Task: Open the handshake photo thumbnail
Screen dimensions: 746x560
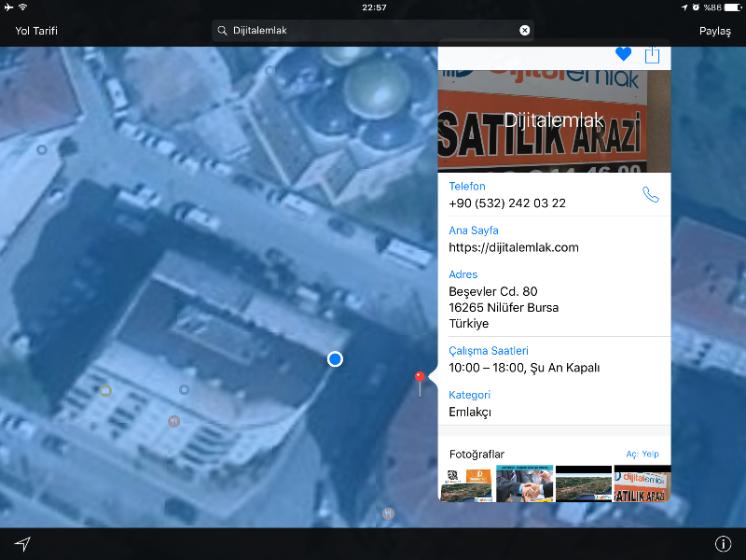Action: tap(524, 483)
